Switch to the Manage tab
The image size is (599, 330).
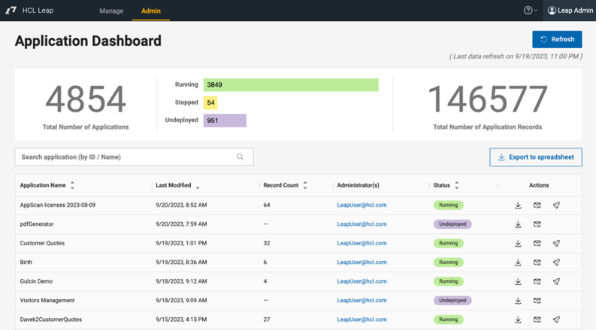[111, 11]
